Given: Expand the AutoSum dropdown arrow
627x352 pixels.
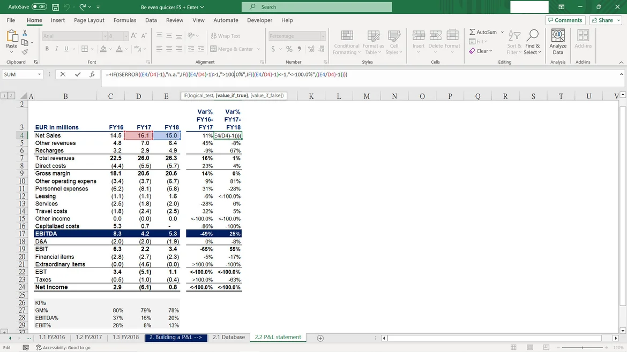Looking at the screenshot, I should point(502,32).
